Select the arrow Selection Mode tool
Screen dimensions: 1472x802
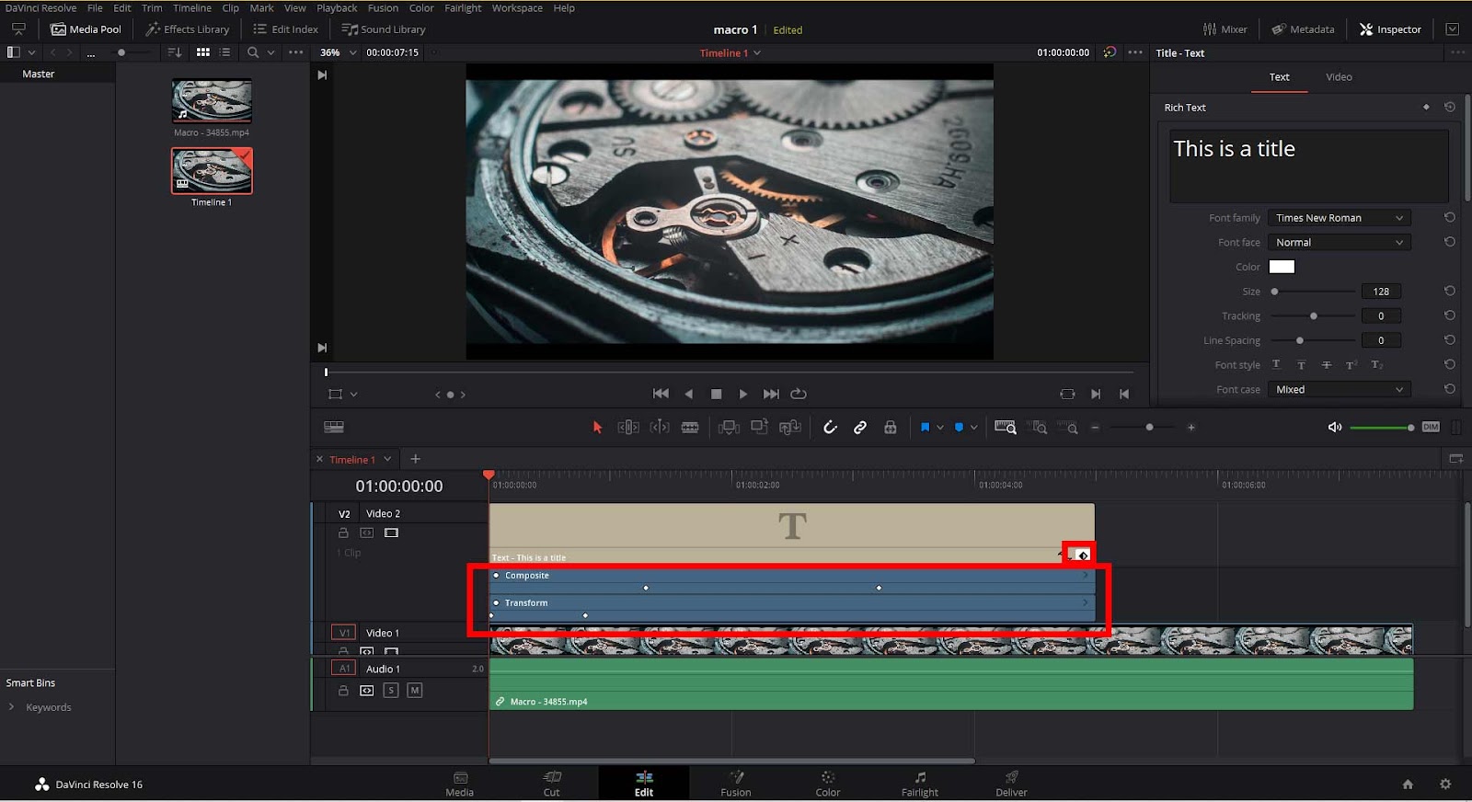click(597, 427)
